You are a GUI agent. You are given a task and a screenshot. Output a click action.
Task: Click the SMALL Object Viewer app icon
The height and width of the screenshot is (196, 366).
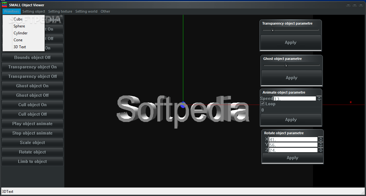[4, 5]
